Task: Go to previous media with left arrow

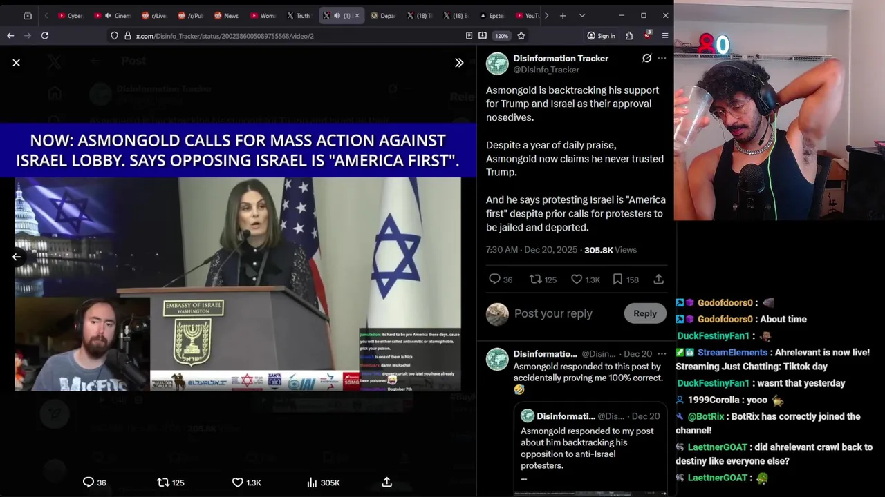Action: pos(16,257)
